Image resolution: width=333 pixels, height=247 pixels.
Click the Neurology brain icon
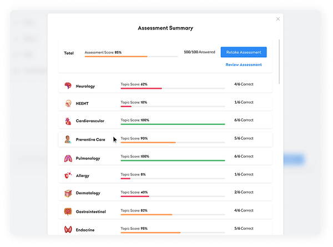[68, 86]
